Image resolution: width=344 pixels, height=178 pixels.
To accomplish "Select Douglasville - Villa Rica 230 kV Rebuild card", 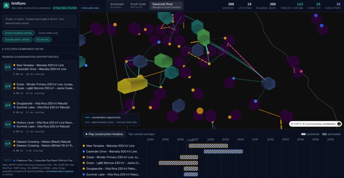I will tap(39, 107).
